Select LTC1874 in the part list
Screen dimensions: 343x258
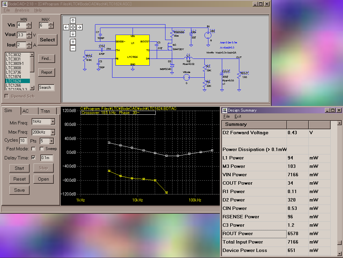(17, 76)
